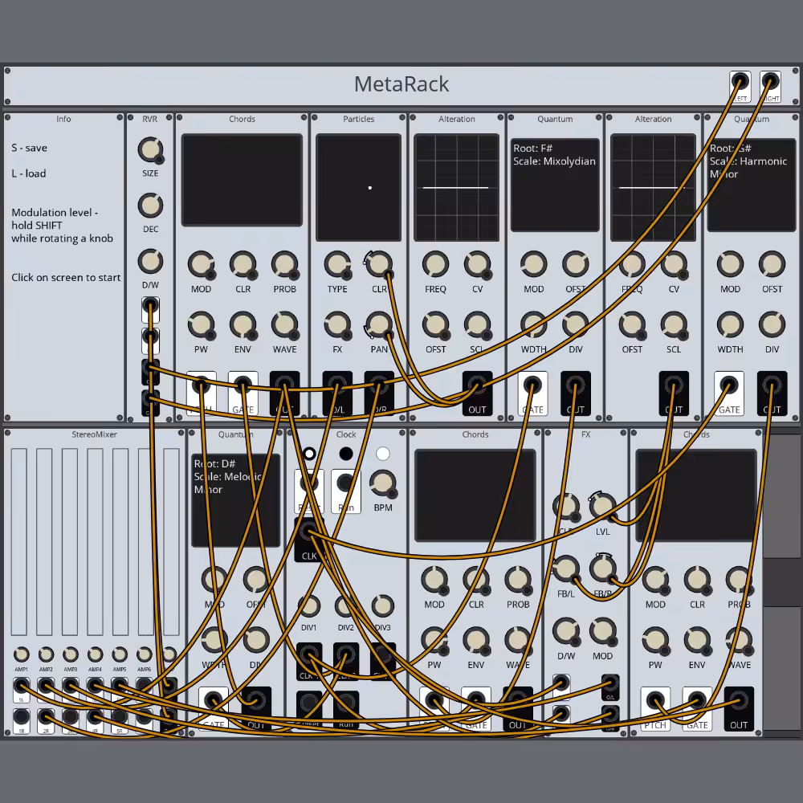Click the Clock CLK output jack

point(309,532)
